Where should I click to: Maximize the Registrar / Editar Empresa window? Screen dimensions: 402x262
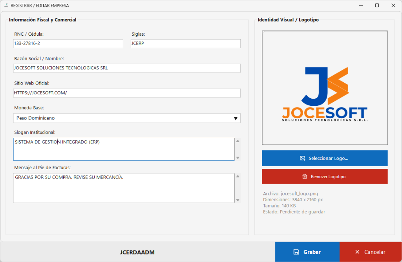point(377,5)
